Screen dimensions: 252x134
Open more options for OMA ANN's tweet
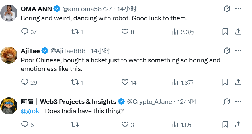click(x=238, y=9)
